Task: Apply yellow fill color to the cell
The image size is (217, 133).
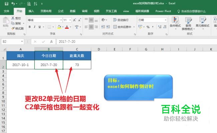Action: (59, 27)
